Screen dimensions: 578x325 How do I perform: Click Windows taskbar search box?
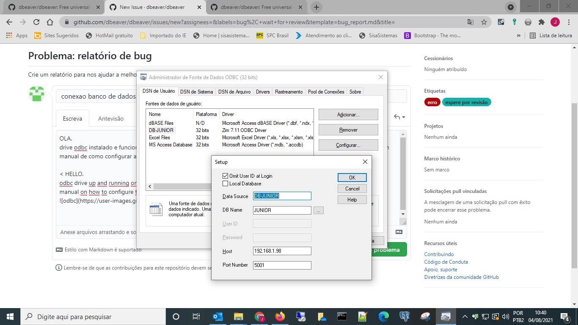coord(93,317)
